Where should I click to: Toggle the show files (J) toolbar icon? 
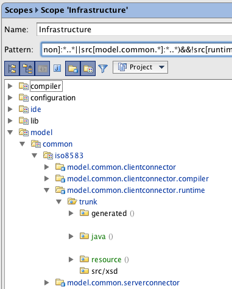point(57,68)
